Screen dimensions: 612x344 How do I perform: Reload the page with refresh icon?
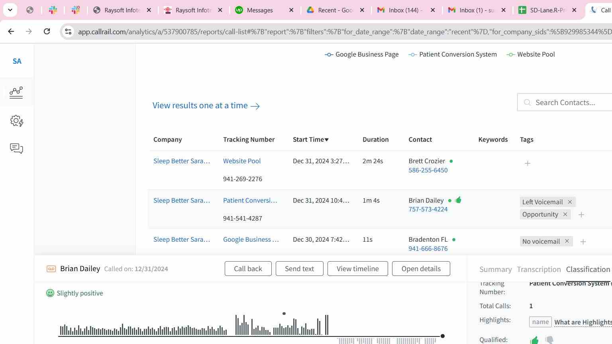[47, 31]
